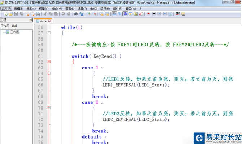Screen dimensions: 242x144
Task: Toggle the indent guide button
Action: [x=125, y=14]
